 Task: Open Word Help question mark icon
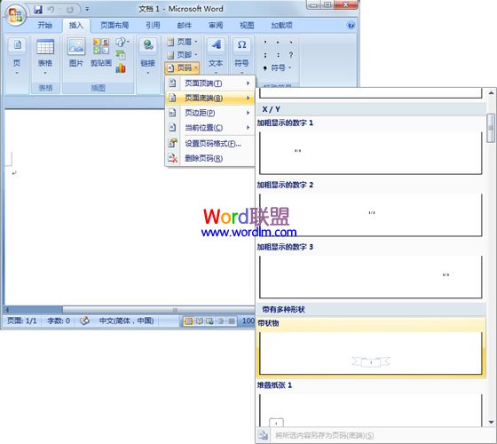[351, 25]
